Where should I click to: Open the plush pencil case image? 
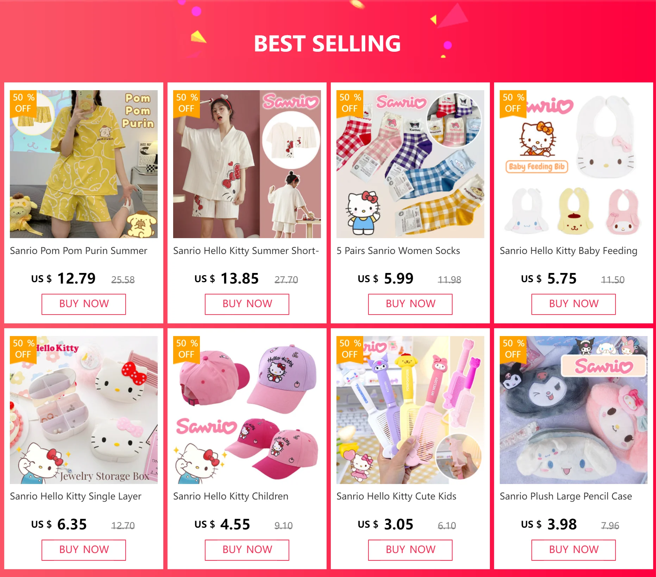click(574, 410)
